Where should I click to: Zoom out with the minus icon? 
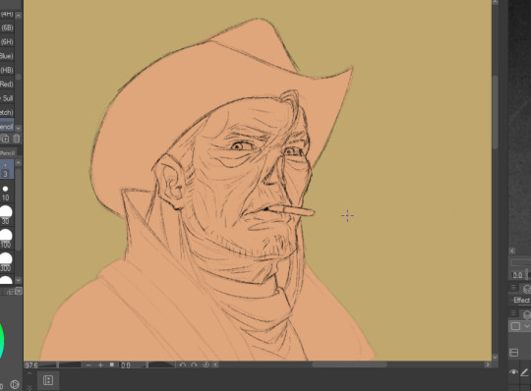point(88,364)
